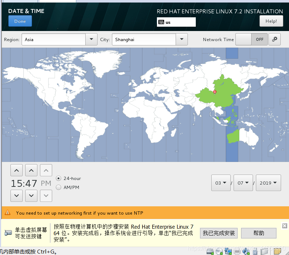Image resolution: width=289 pixels, height=255 pixels.
Task: Click the 'DATE & TIME' heading
Action: click(26, 11)
